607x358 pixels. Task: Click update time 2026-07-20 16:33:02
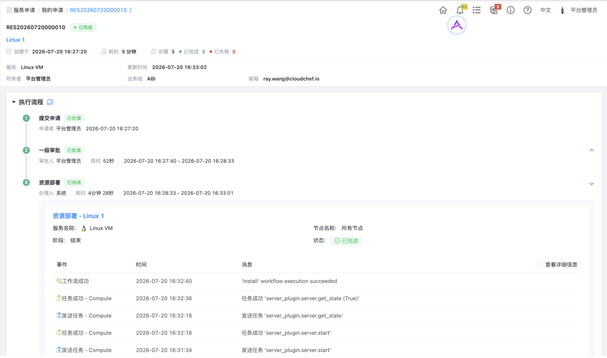pyautogui.click(x=179, y=67)
